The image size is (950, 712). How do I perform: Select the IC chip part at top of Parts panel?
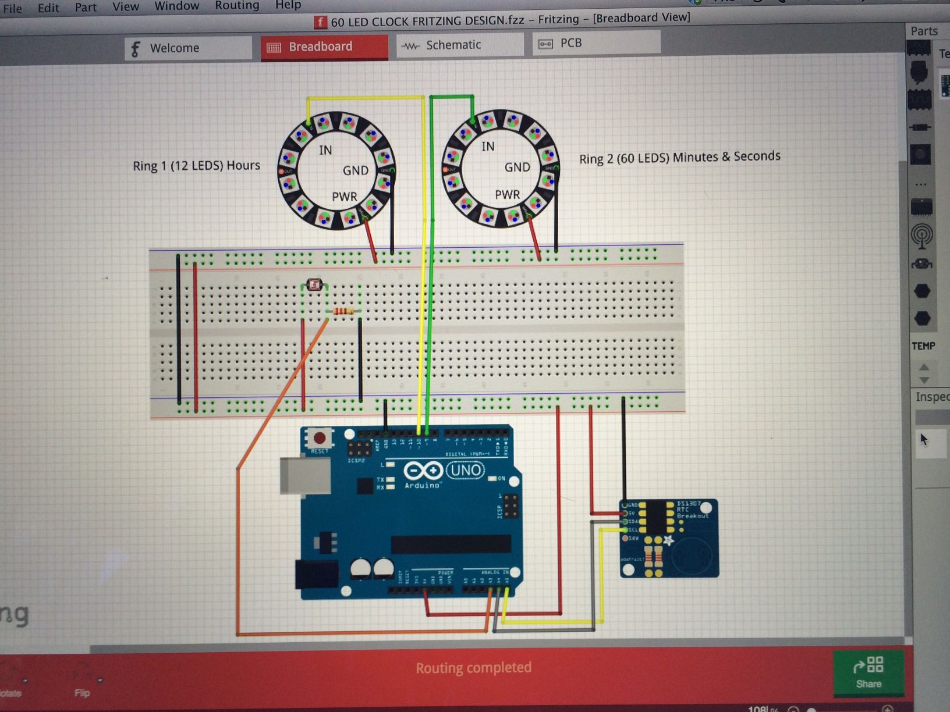click(921, 50)
